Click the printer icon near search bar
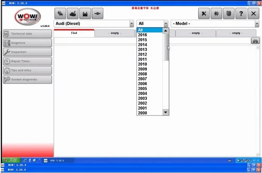This screenshot has width=262, height=173. 255,41
